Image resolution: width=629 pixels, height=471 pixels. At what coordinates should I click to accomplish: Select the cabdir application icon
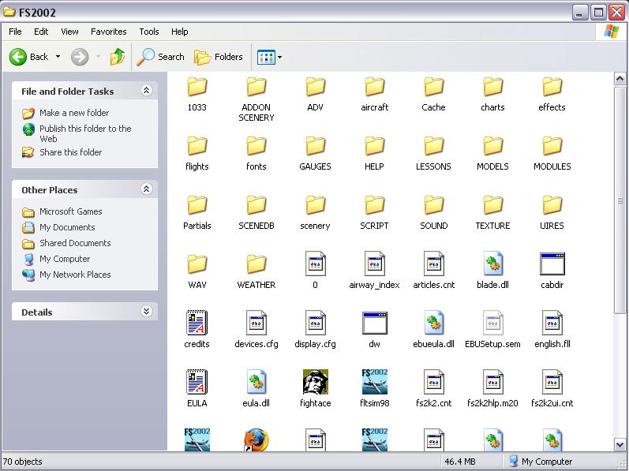552,264
